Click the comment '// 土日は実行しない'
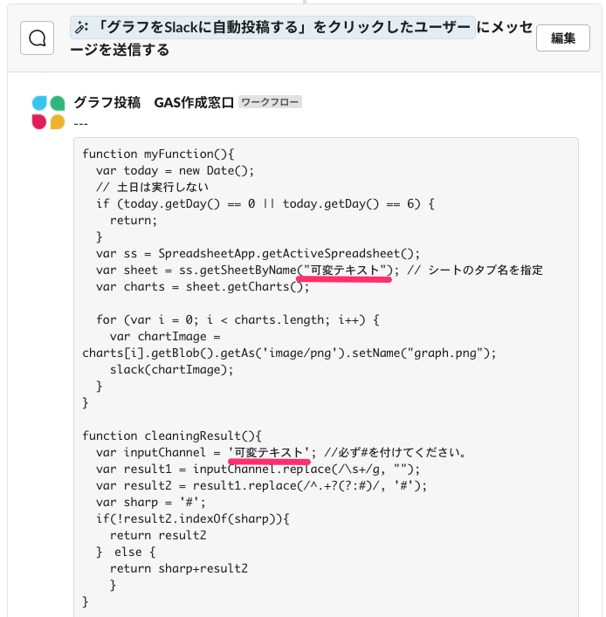Image resolution: width=606 pixels, height=617 pixels. pyautogui.click(x=152, y=188)
